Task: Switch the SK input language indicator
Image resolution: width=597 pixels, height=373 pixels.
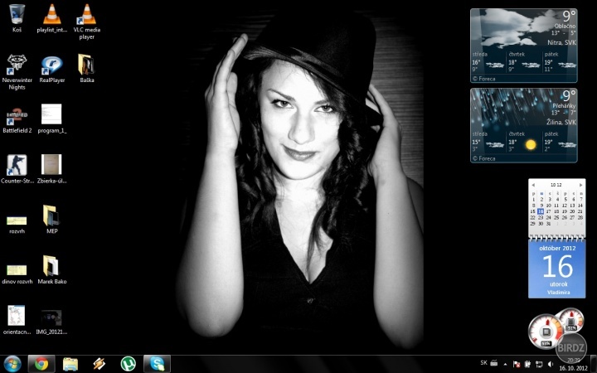Action: click(x=484, y=363)
